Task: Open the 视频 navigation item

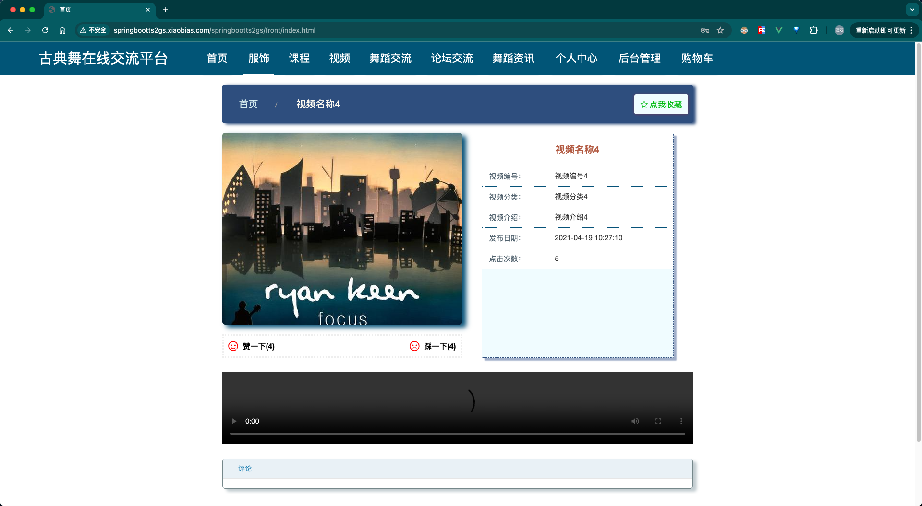Action: pyautogui.click(x=340, y=59)
